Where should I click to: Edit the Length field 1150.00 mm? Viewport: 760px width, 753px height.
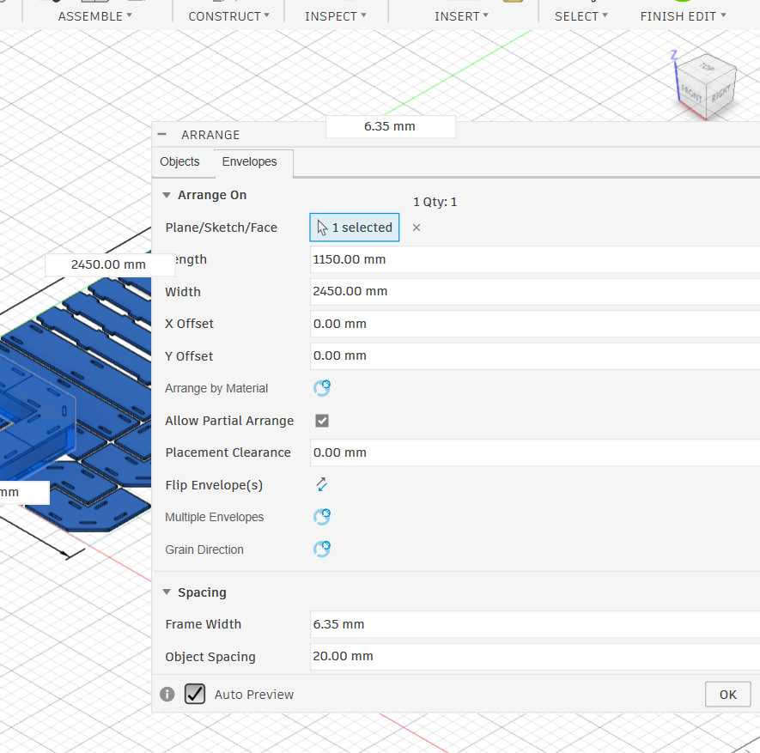click(535, 259)
